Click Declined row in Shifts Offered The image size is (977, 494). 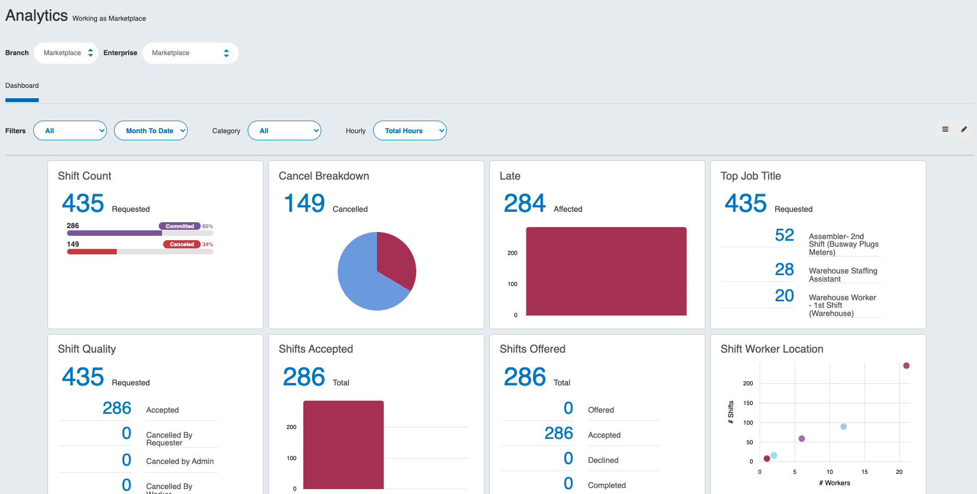580,459
